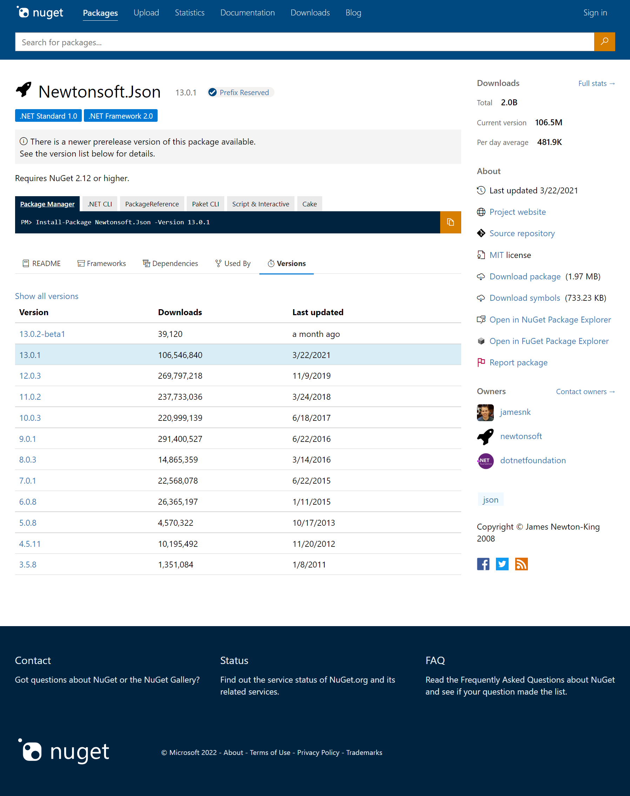Open version 11.0.2

[x=30, y=397]
